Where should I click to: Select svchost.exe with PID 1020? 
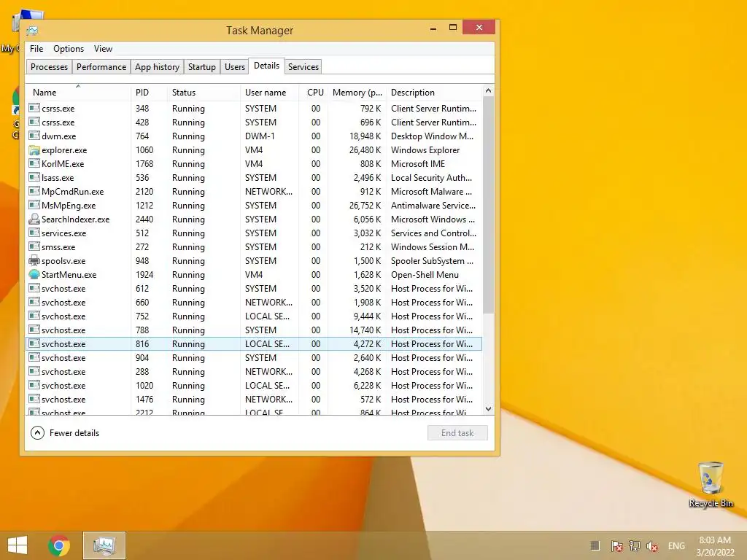coord(254,385)
